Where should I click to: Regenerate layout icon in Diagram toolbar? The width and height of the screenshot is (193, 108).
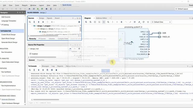click(144, 22)
